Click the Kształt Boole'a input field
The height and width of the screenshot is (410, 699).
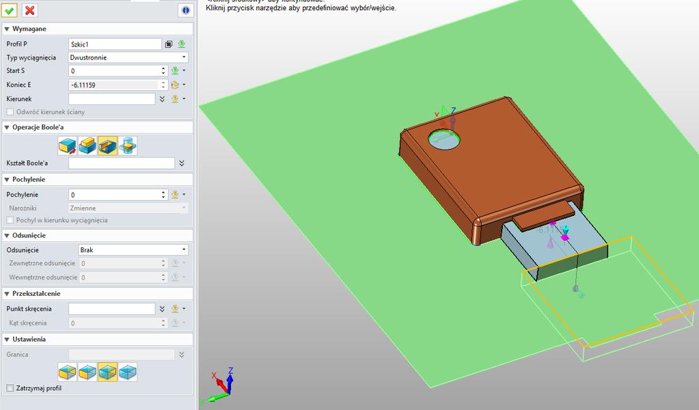[x=122, y=163]
